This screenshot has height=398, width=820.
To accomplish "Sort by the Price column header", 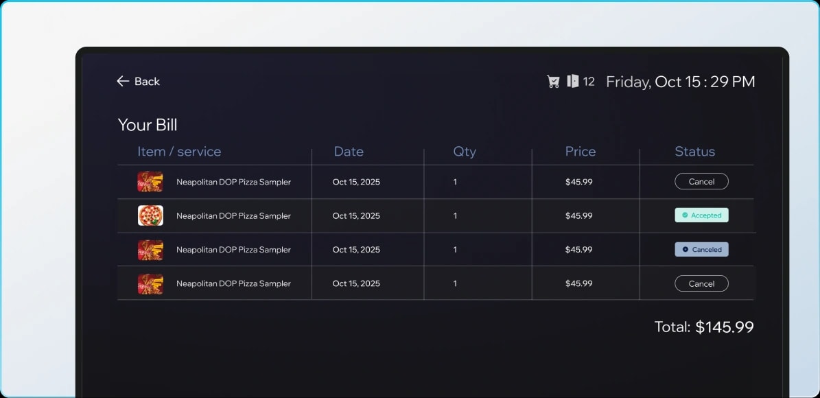I will pyautogui.click(x=581, y=152).
